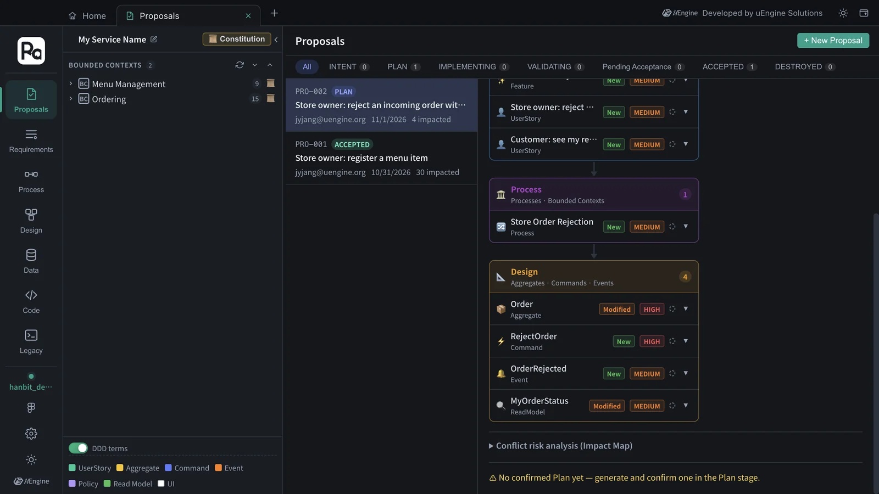This screenshot has width=879, height=494.
Task: Click the Figma icon in sidebar
Action: coord(31,407)
